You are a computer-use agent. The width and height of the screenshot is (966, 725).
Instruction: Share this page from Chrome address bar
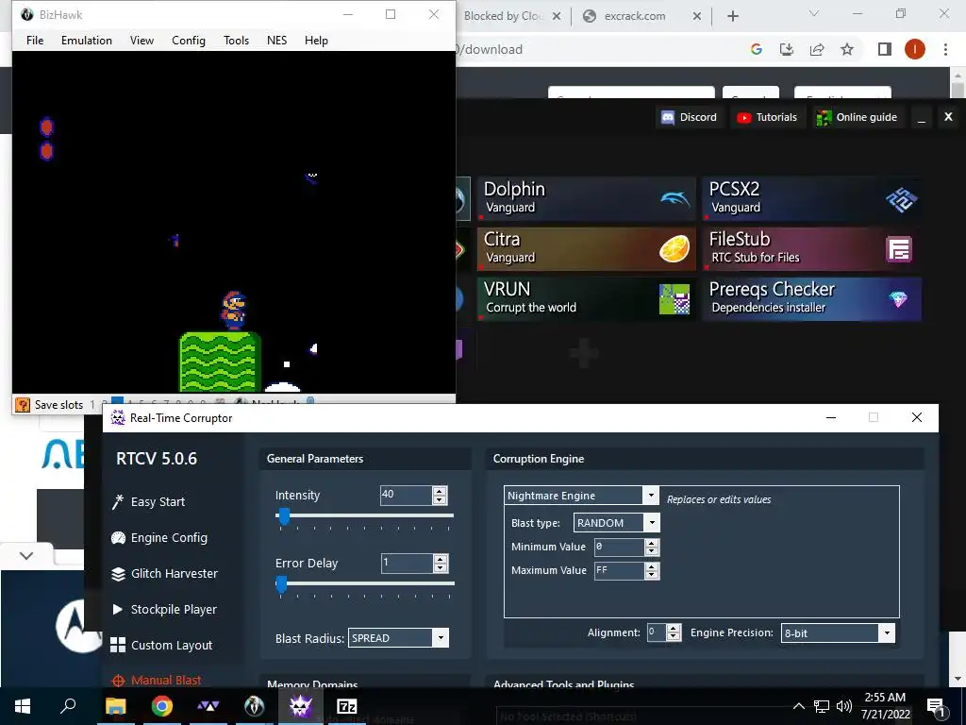click(x=817, y=49)
